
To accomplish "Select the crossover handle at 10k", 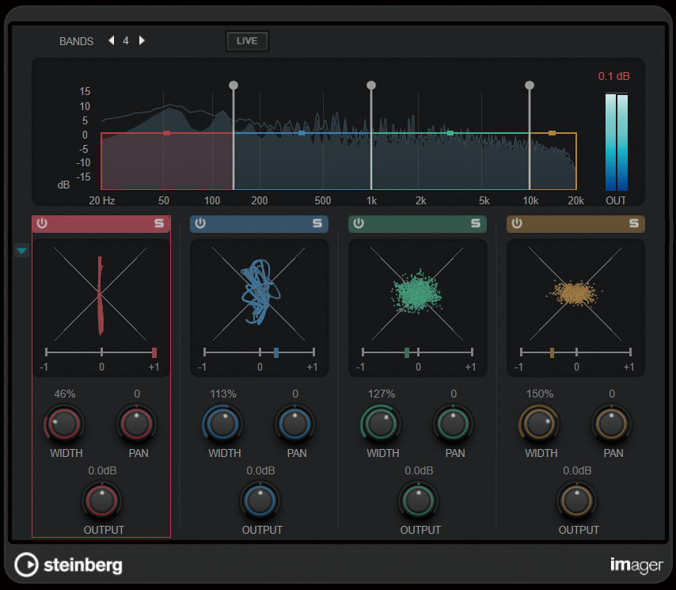I will coord(530,85).
